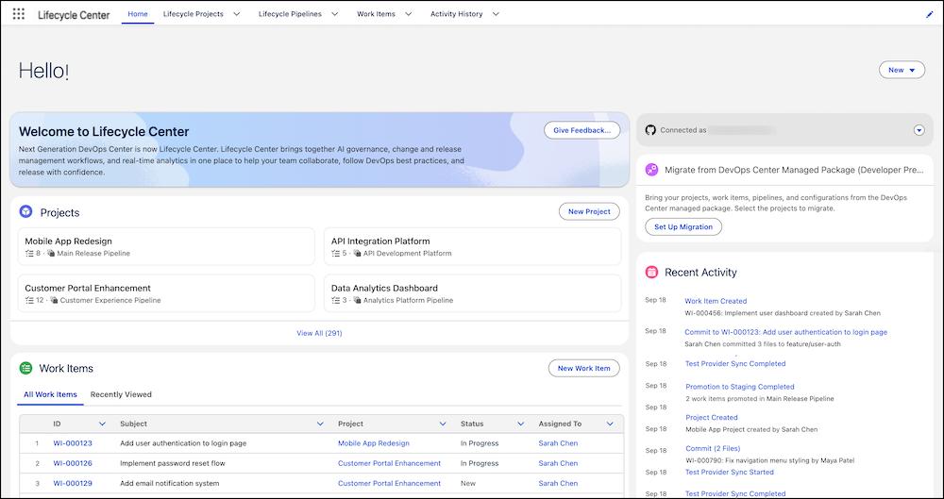Open Test Provider Sync Started link
The width and height of the screenshot is (944, 499).
tap(730, 472)
